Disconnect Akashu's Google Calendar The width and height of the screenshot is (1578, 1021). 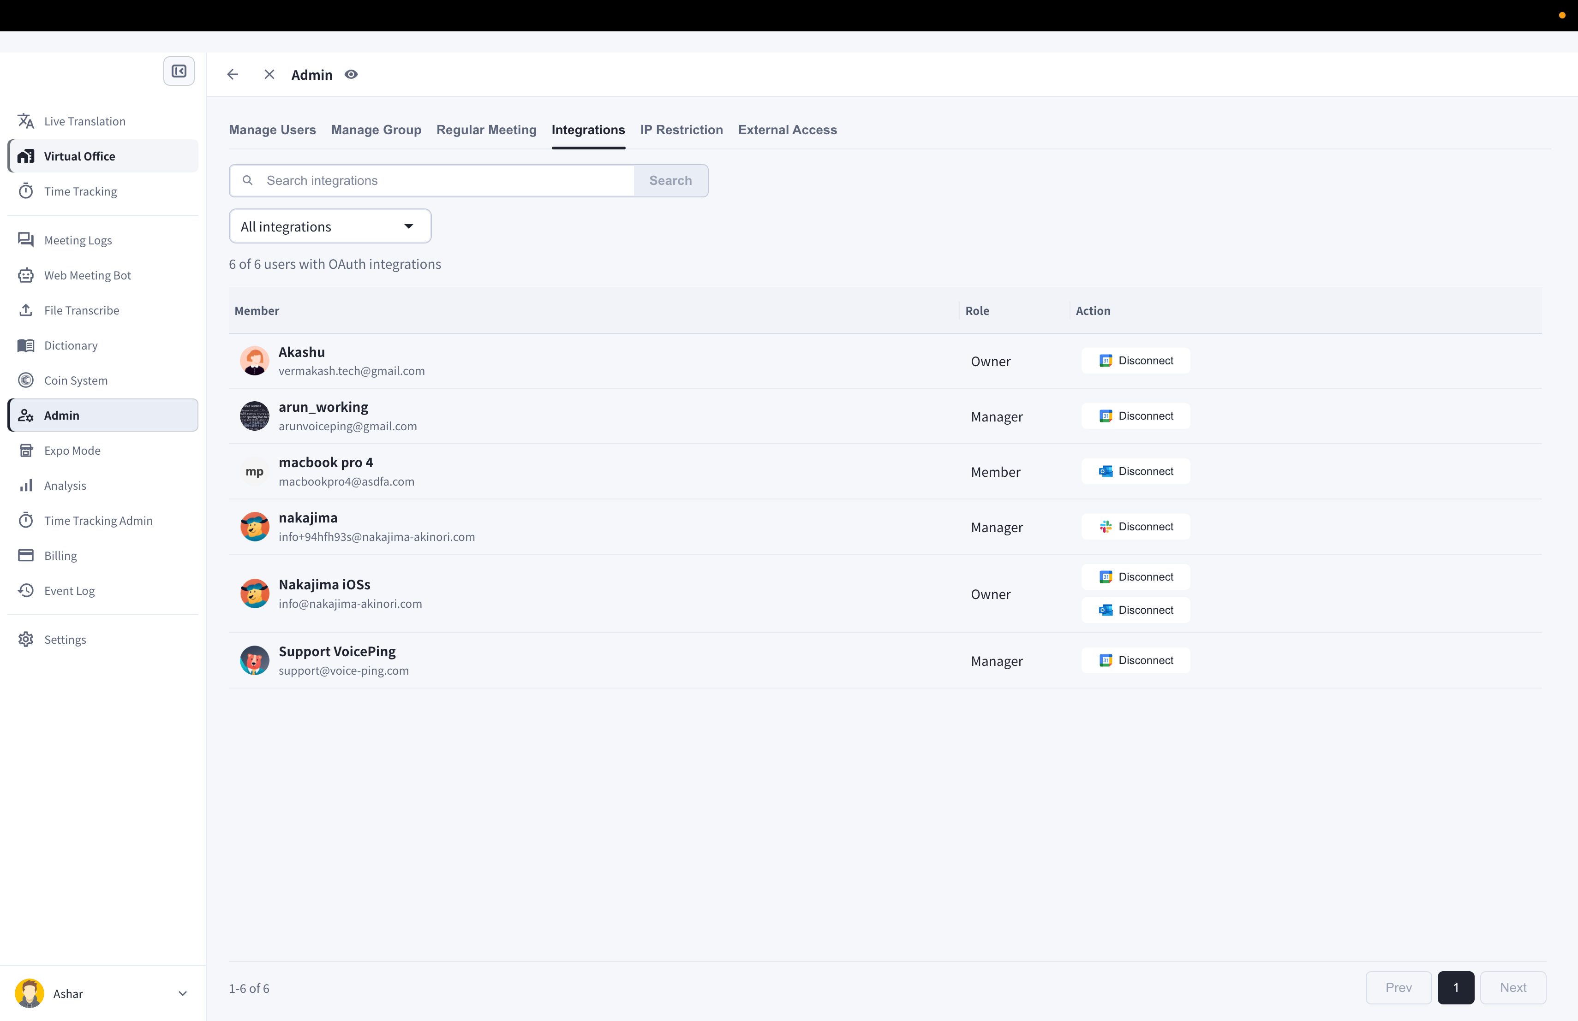1136,361
